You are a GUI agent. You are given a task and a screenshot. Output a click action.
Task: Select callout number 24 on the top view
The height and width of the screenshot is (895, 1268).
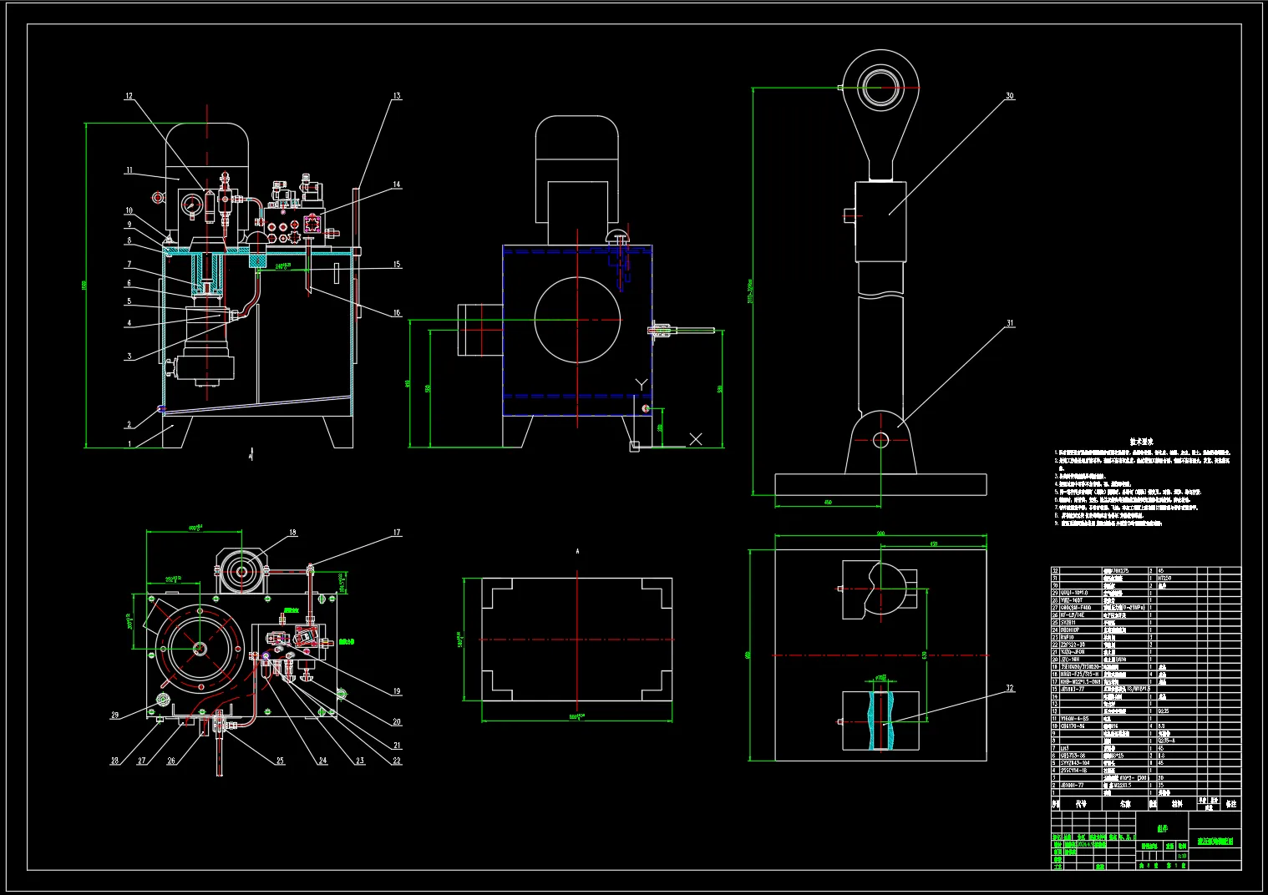[322, 761]
